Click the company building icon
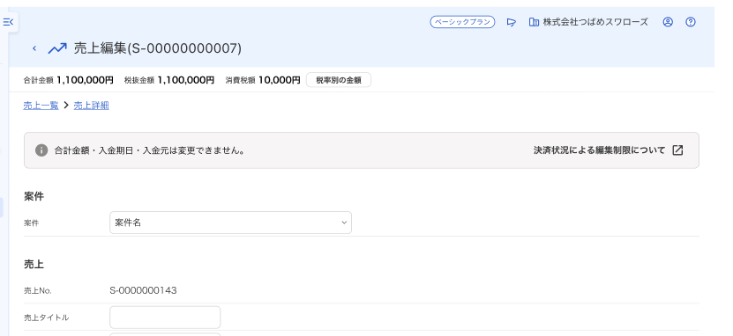Image resolution: width=733 pixels, height=336 pixels. [x=534, y=22]
